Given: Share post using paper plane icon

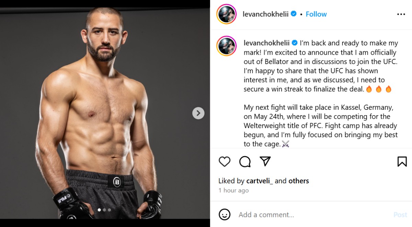Looking at the screenshot, I should (x=265, y=161).
